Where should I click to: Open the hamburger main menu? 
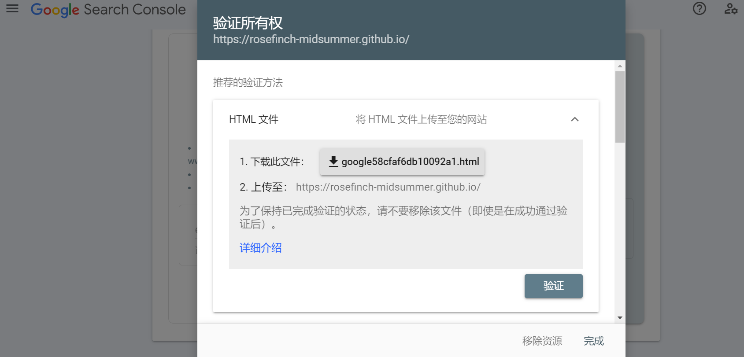tap(12, 8)
